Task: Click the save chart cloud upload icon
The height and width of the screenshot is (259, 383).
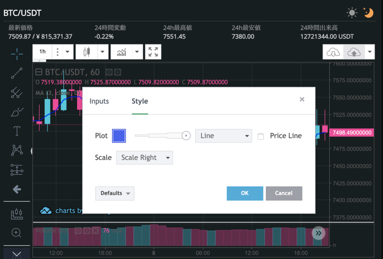Action: (354, 52)
